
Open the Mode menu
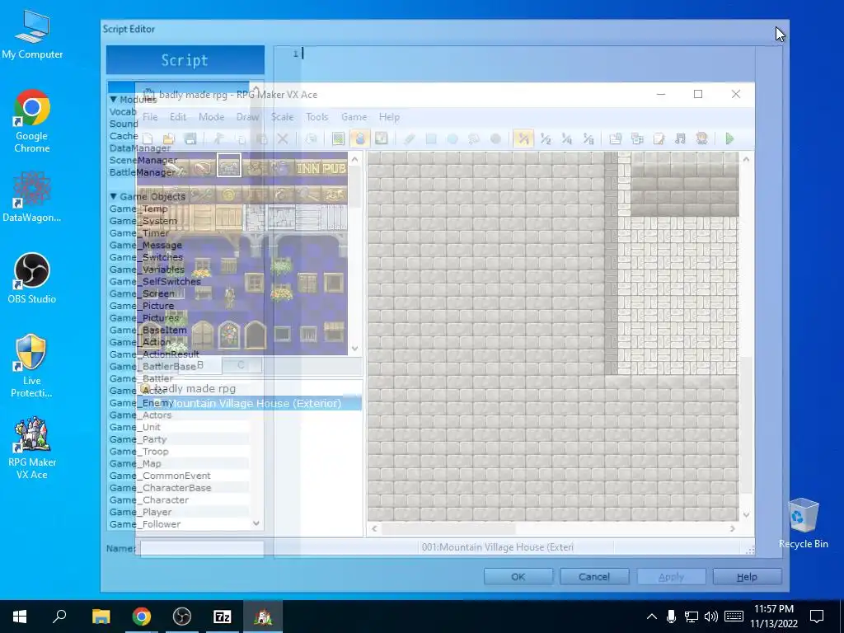pyautogui.click(x=212, y=117)
